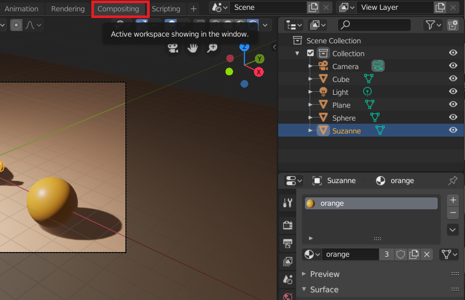Snap view to Z axis gizmo
Screen dimensions: 465x300
click(244, 47)
